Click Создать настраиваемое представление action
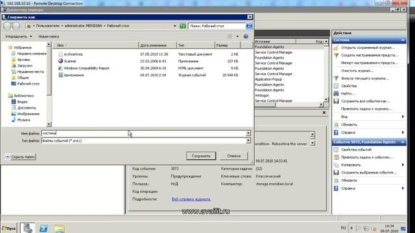Screen dimensions: 415x233 point(370,55)
